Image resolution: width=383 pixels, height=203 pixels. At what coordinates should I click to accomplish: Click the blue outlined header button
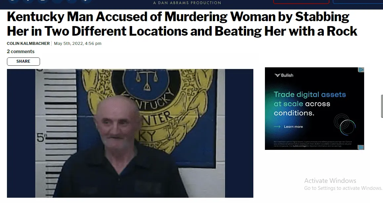click(x=358, y=1)
